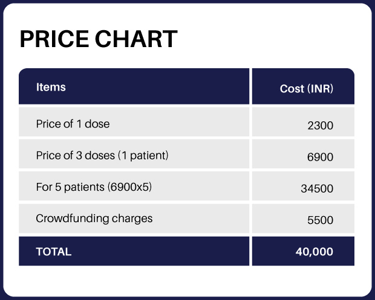This screenshot has width=375, height=300.
Task: Select the Cost (INR) column header
Action: click(307, 89)
